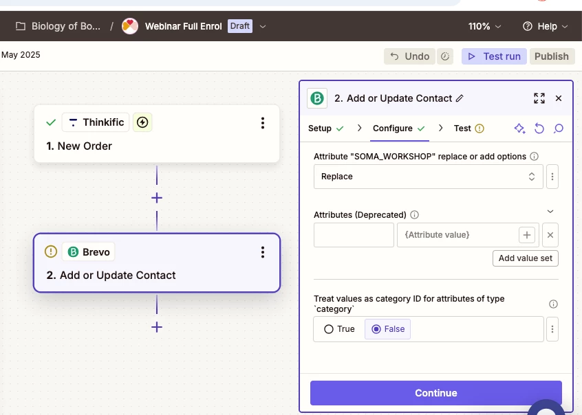Click the AI sparkle assistant icon
The image size is (582, 415).
pyautogui.click(x=519, y=128)
